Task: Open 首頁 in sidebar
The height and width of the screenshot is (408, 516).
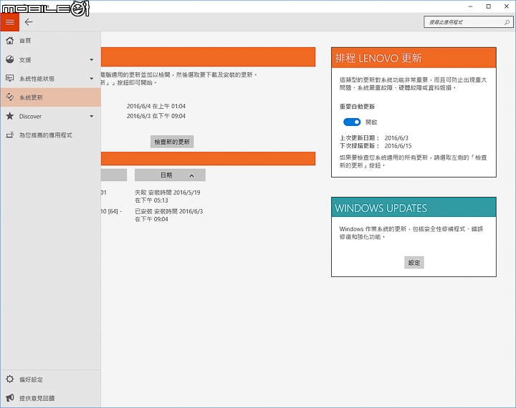Action: tap(51, 40)
